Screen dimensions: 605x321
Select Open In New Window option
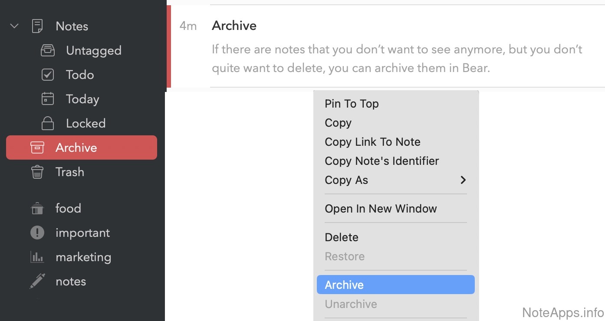pos(381,209)
